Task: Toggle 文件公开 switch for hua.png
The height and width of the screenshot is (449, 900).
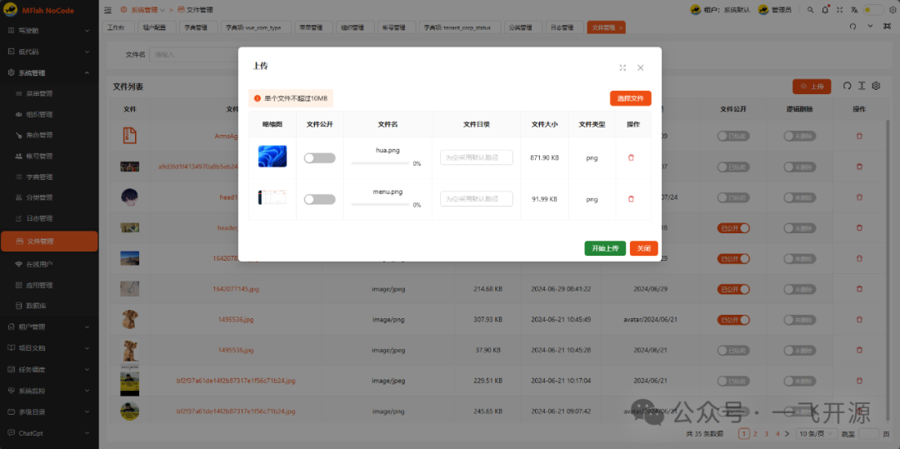Action: click(320, 158)
